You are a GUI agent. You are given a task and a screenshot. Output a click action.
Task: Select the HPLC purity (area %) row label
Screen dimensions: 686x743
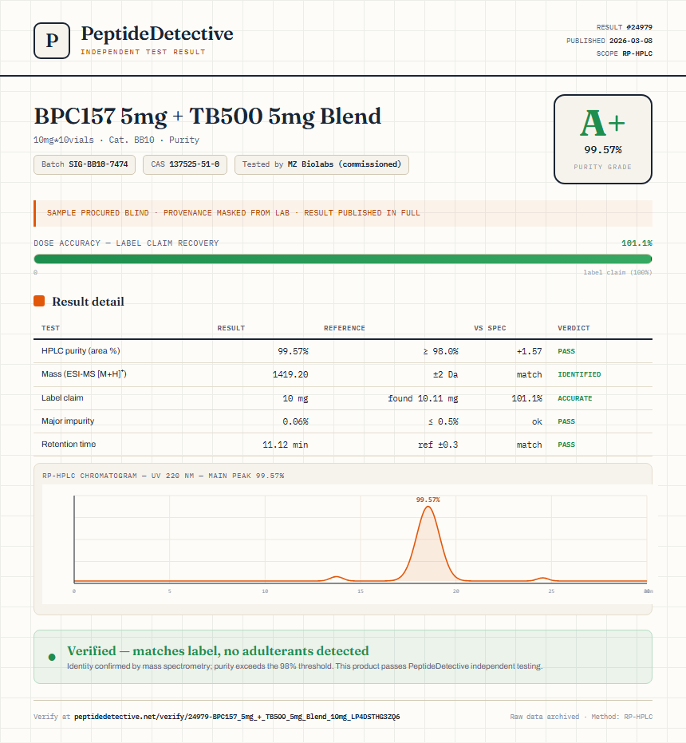click(x=81, y=350)
